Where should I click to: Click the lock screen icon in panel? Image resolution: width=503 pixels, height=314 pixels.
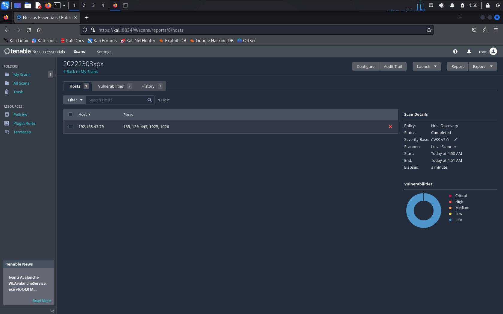pos(488,5)
